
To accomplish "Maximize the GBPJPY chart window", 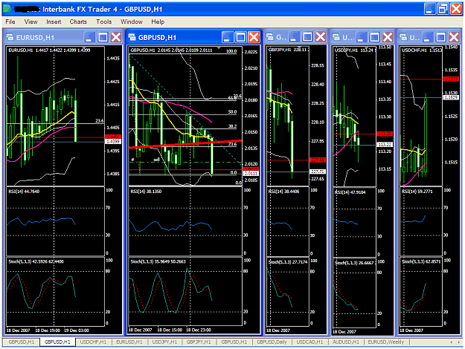I will click(x=307, y=37).
